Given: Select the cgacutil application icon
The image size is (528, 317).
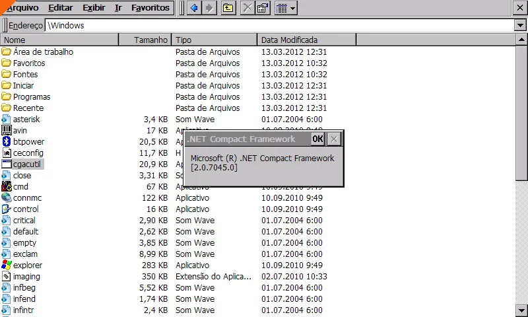Looking at the screenshot, I should click(6, 164).
